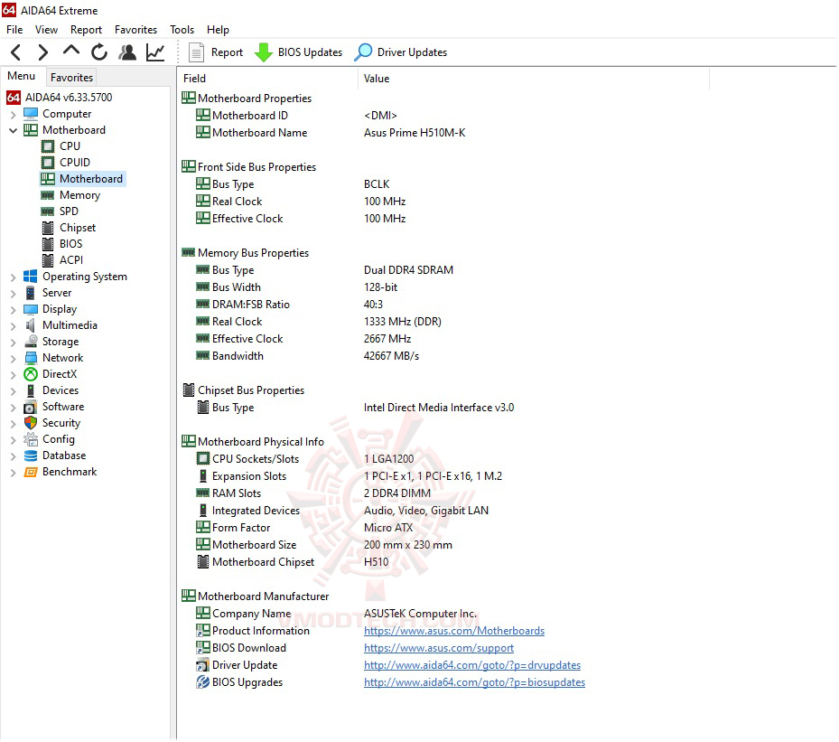Screen dimensions: 839x742
Task: Open the CPUID page in the tree
Action: [x=66, y=162]
